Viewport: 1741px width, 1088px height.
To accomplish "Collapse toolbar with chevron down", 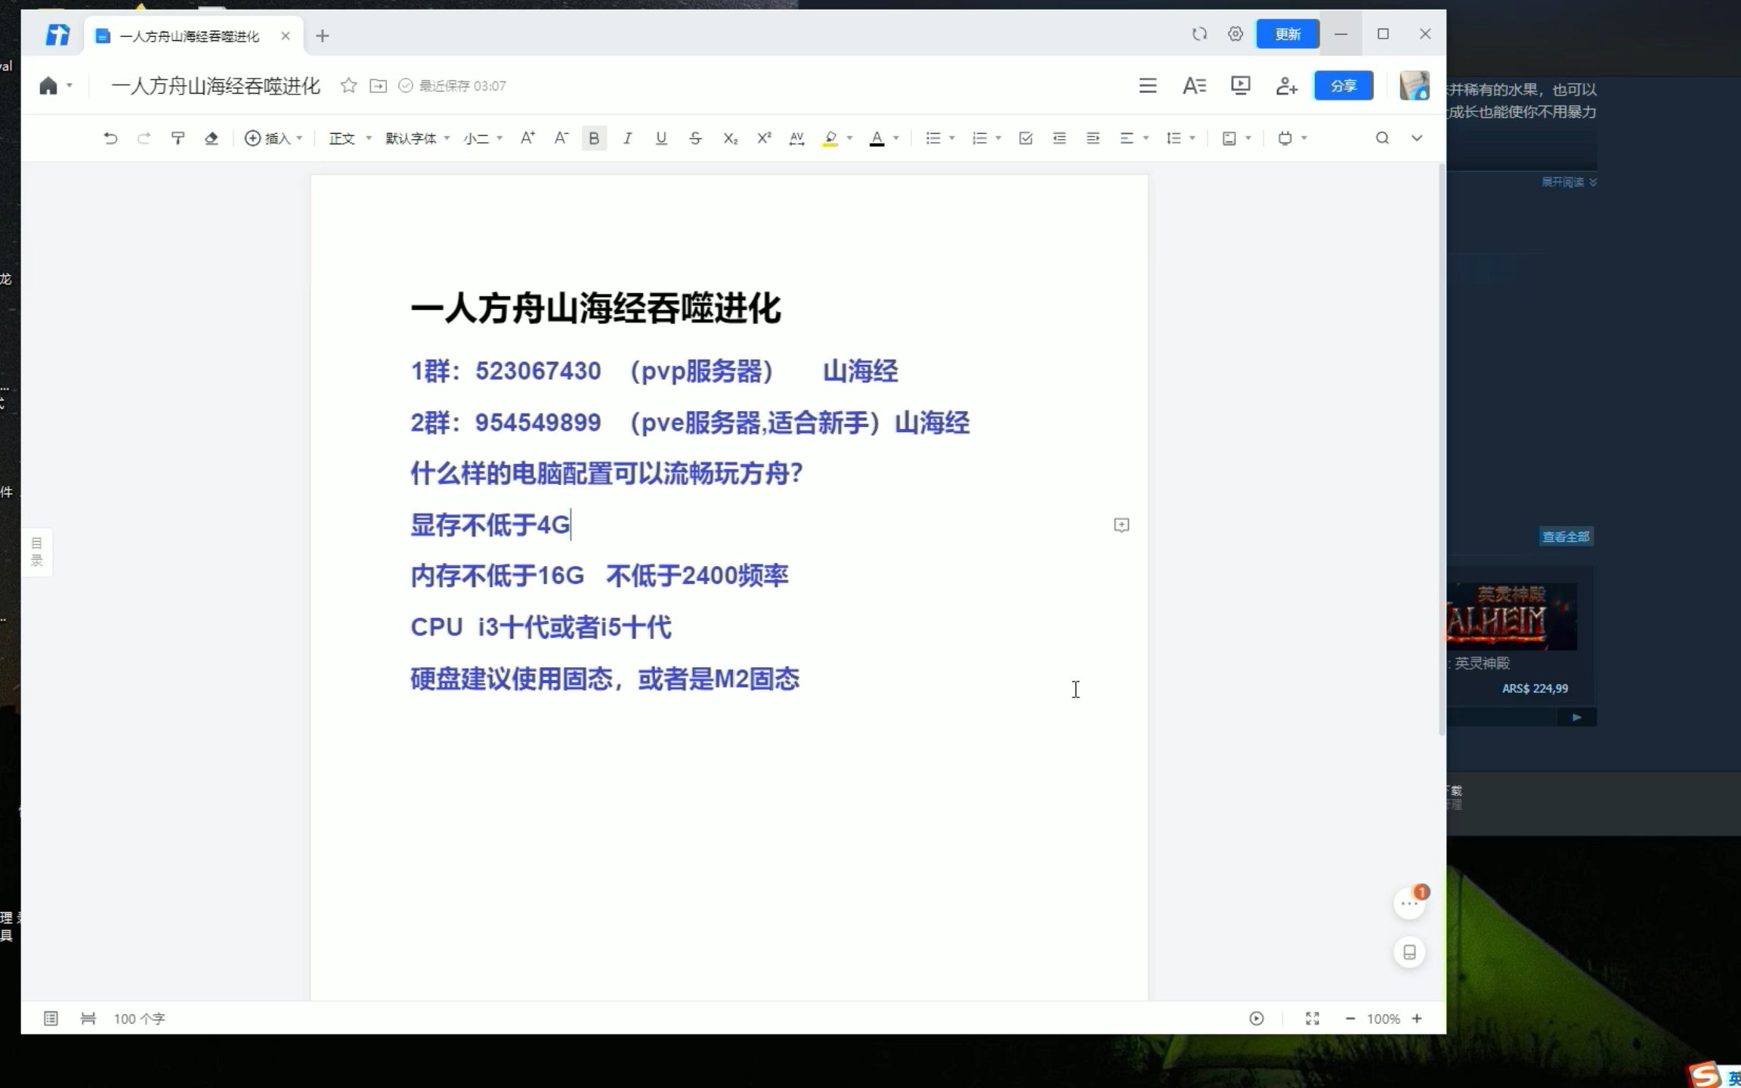I will click(x=1417, y=138).
